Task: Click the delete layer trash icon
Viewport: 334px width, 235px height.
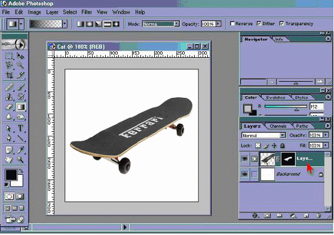Action: [x=318, y=216]
